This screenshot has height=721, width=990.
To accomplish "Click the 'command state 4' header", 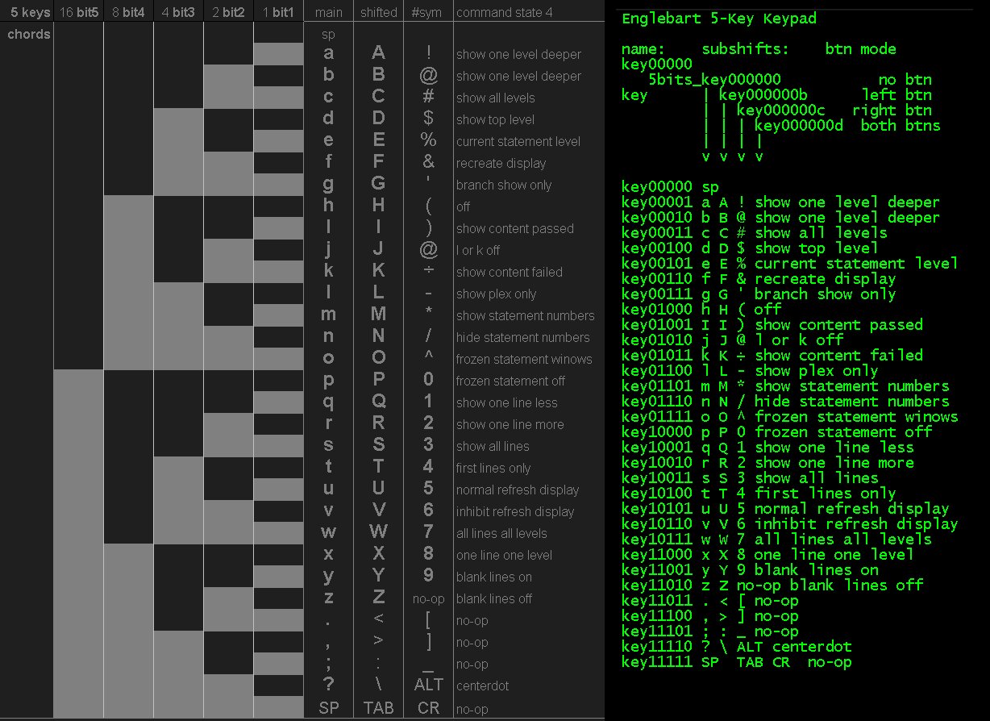I will tap(505, 12).
